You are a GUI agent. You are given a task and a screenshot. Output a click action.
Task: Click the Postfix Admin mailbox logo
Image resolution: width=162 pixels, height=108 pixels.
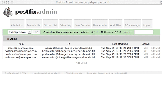(x=8, y=12)
